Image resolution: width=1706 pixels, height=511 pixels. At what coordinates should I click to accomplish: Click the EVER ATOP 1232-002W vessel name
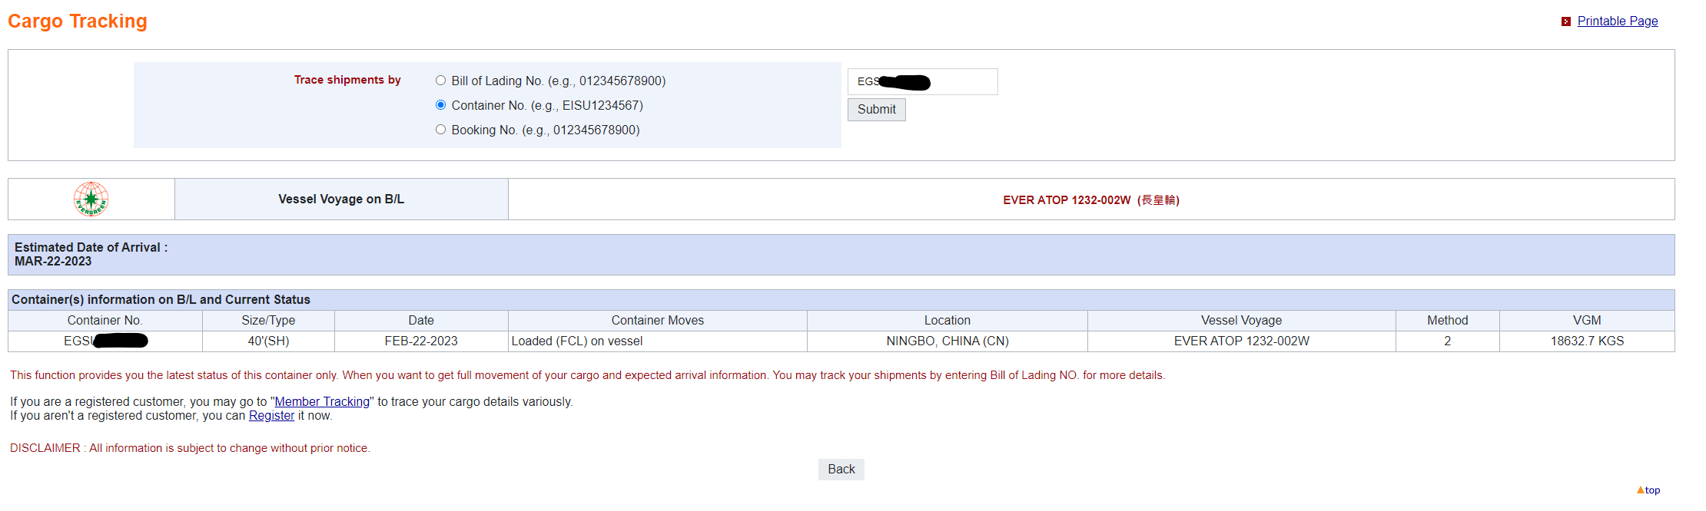(1067, 200)
